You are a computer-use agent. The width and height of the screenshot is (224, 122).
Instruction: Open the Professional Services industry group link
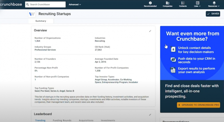tap(45, 50)
